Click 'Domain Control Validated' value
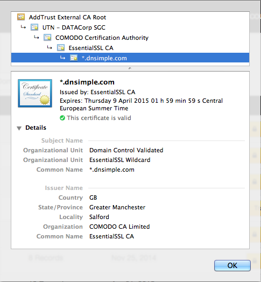 pyautogui.click(x=126, y=150)
